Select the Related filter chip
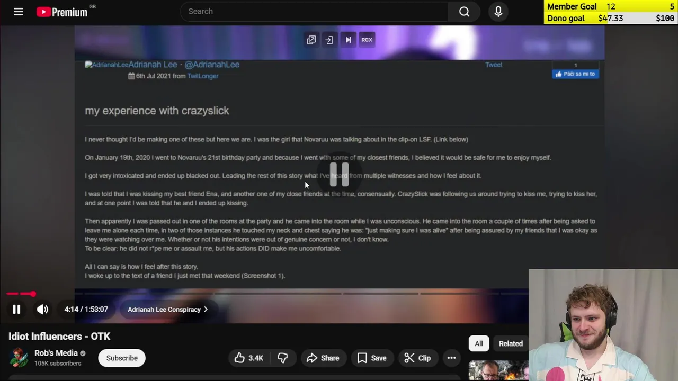The width and height of the screenshot is (678, 381). click(x=511, y=343)
